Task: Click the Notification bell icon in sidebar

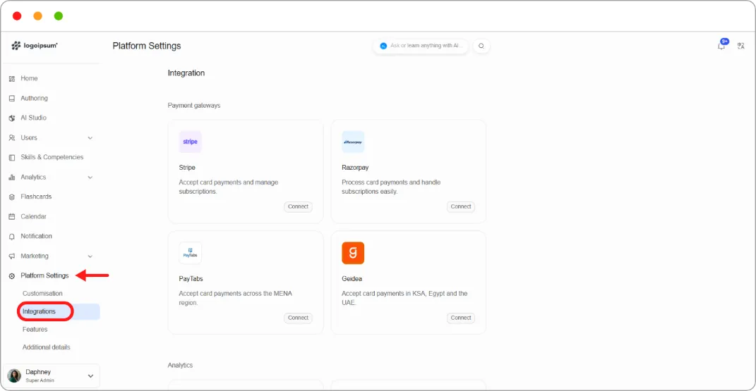Action: (12, 236)
